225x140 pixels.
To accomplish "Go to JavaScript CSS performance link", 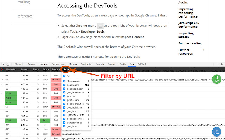I will click(188, 25).
